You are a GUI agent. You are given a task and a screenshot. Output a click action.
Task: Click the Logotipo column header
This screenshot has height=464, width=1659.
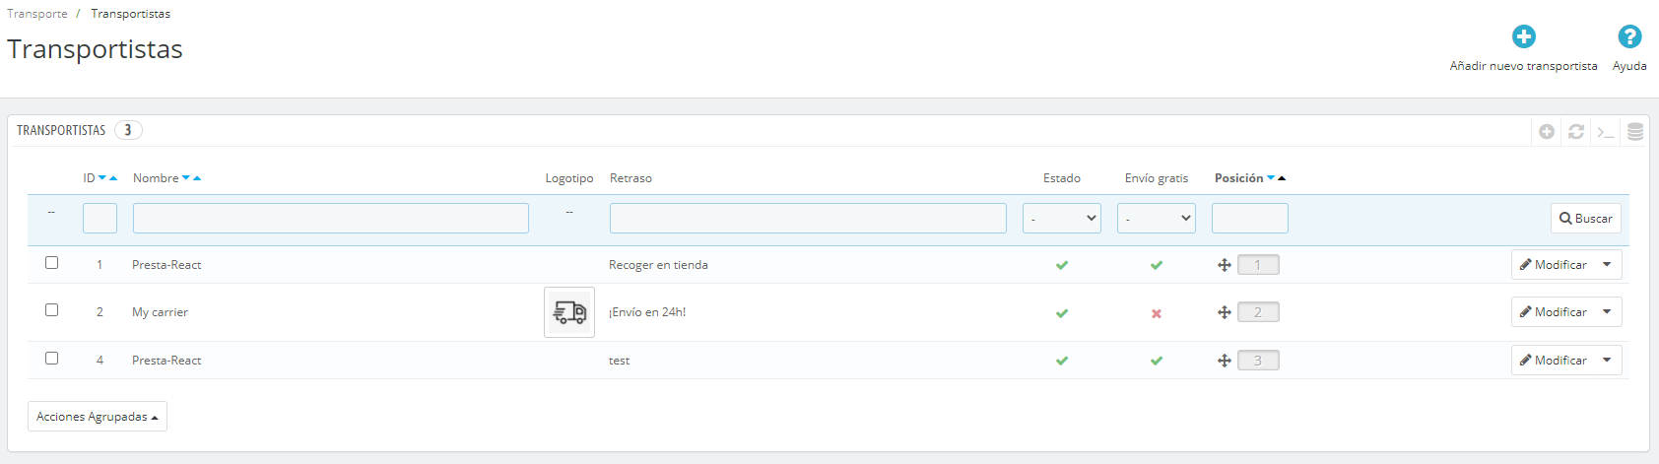point(569,178)
